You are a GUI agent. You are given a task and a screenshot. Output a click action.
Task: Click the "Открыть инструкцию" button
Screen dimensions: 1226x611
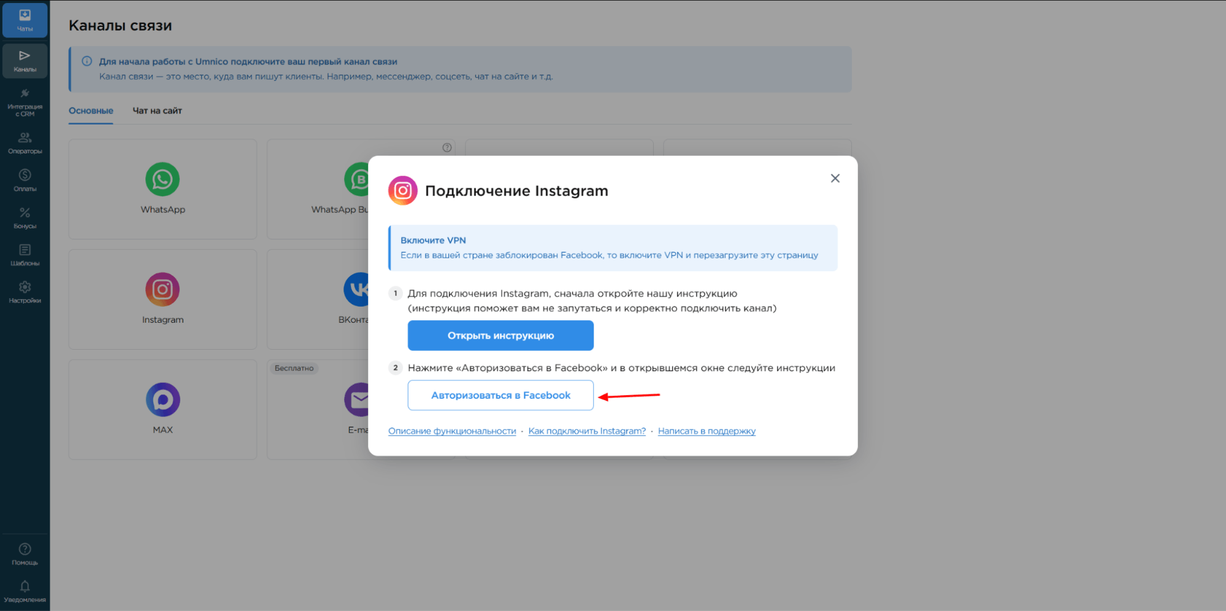[x=500, y=336]
